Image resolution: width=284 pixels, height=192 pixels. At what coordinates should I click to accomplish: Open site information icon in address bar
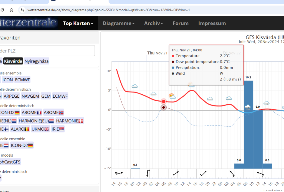tap(22, 10)
